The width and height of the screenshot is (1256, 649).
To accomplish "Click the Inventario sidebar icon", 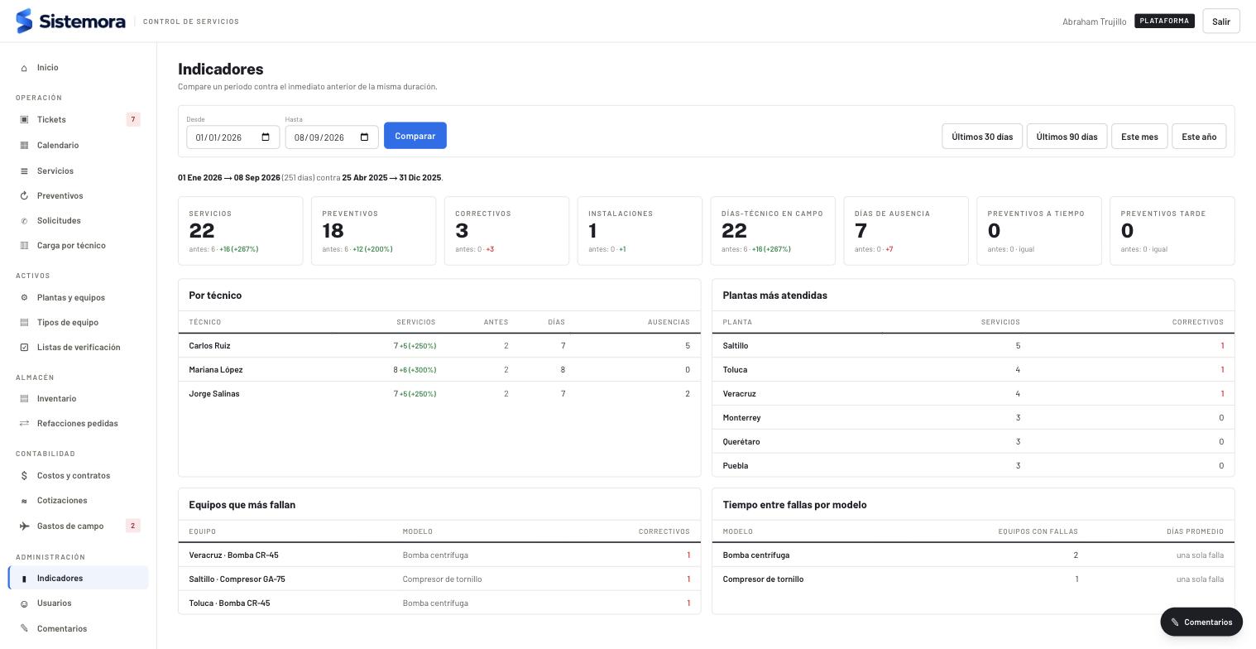I will (24, 399).
